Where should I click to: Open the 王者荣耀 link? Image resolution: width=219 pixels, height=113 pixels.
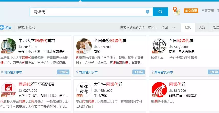click(x=208, y=10)
